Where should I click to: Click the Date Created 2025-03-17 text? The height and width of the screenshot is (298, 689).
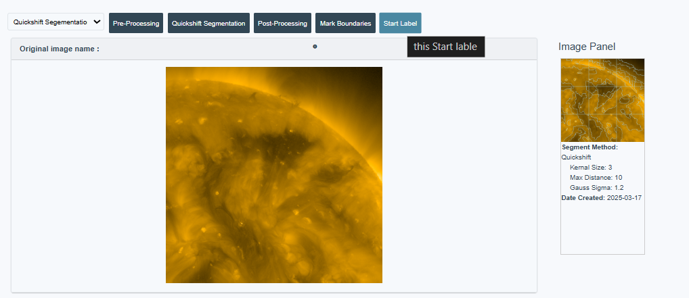click(x=602, y=197)
